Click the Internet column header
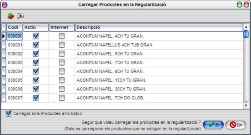 coord(62,27)
